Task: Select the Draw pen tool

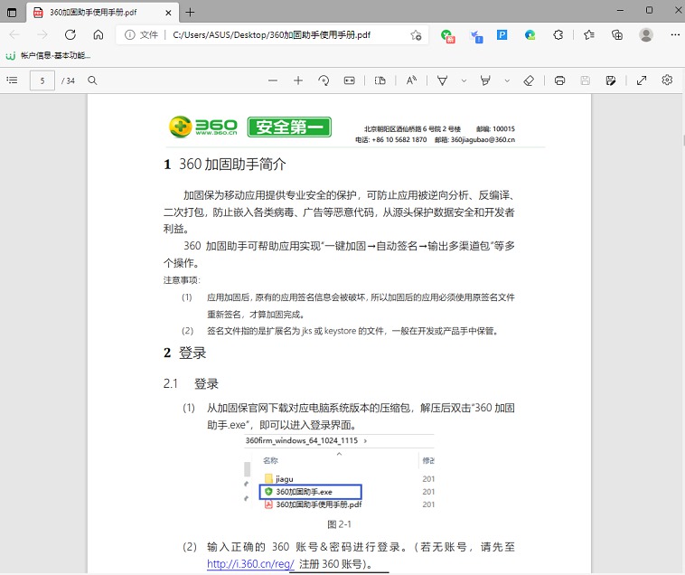Action: [443, 80]
